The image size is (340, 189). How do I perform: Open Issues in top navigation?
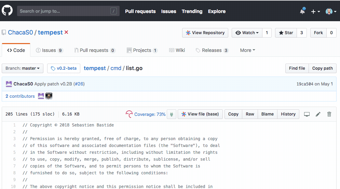click(x=168, y=11)
